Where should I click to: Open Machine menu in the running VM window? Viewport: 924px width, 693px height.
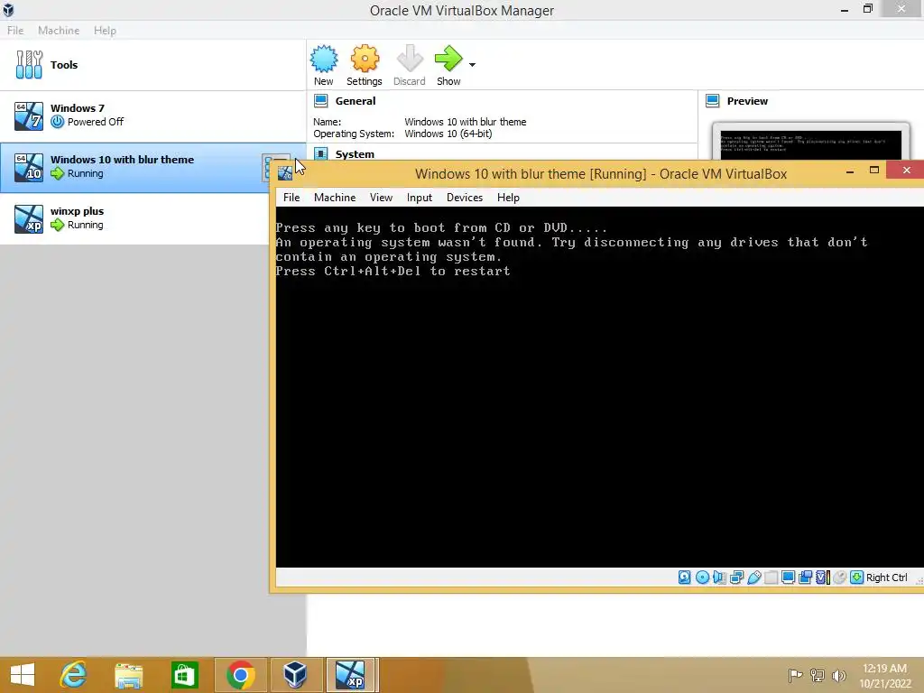(335, 198)
